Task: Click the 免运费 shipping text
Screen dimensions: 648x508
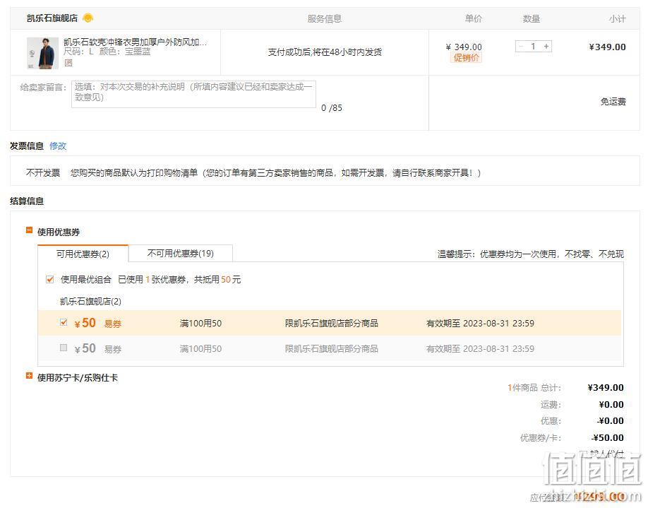Action: [613, 101]
